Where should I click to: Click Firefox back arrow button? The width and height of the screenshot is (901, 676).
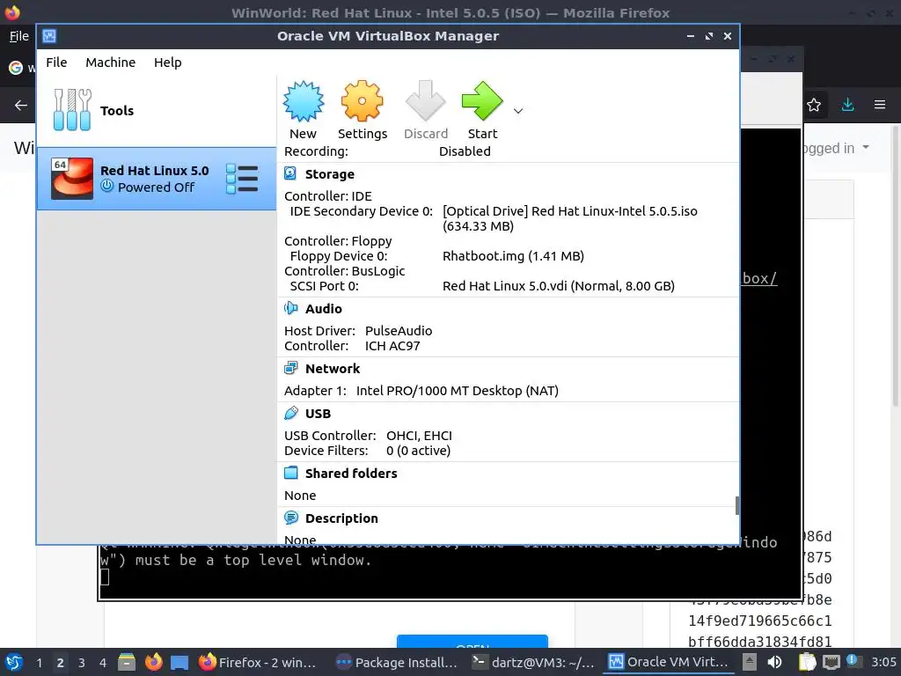[x=21, y=106]
